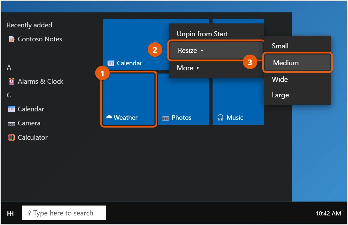
Task: Click the search magnifier icon in taskbar
Action: pos(29,213)
